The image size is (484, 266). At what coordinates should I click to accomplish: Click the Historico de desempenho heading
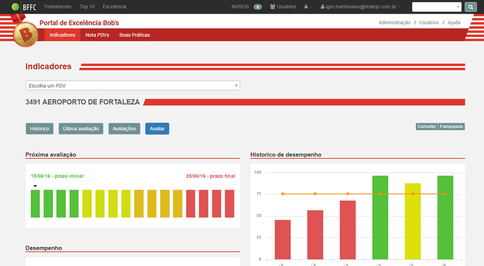[x=286, y=155]
